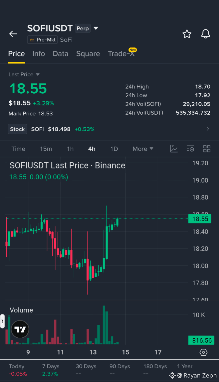This screenshot has height=382, width=219.
Task: Select the Time chart interval
Action: pyautogui.click(x=18, y=149)
